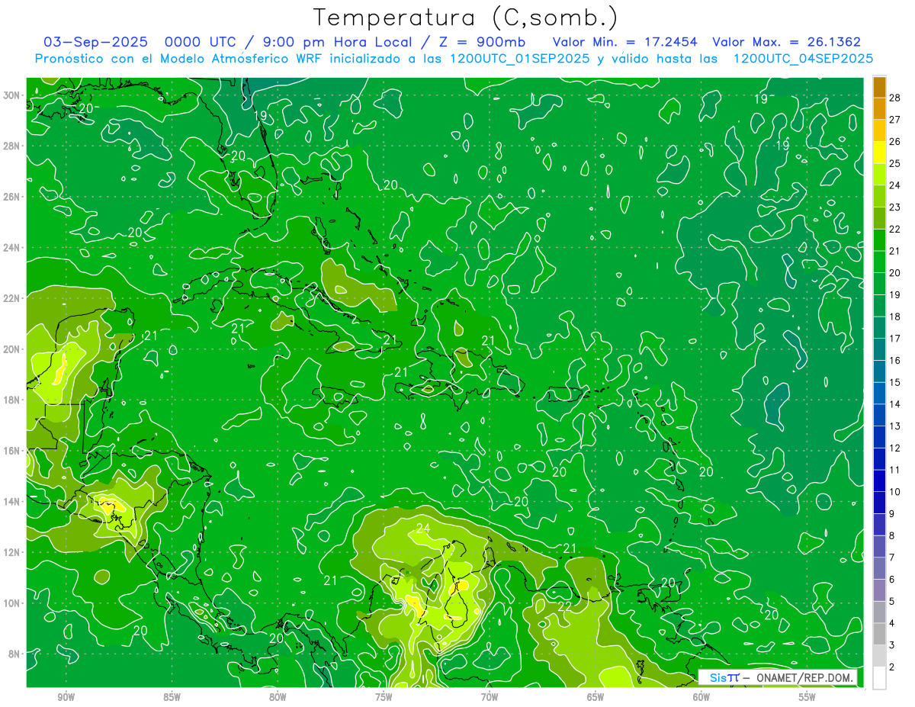Click the deep blue swatch between 10 and 11
The width and height of the screenshot is (915, 707).
pos(879,480)
